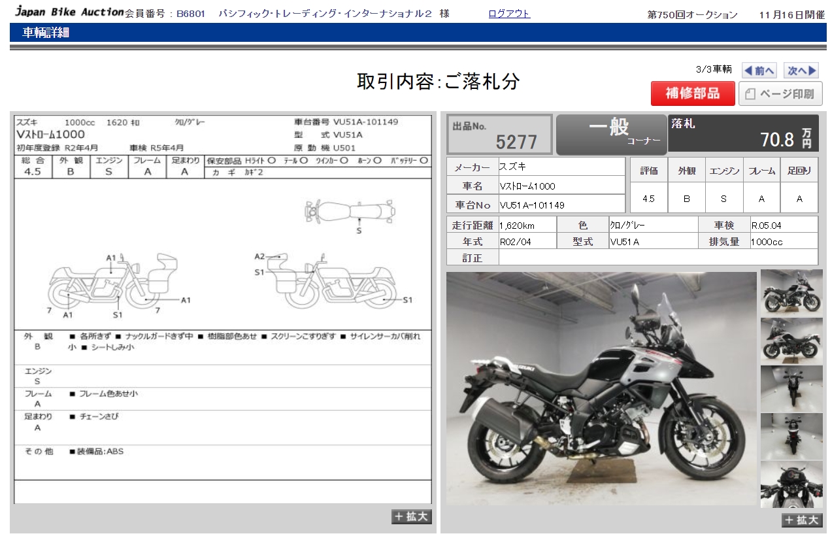This screenshot has height=538, width=830.
Task: Click 原動機 U501 on the inspection sheet
Action: click(x=325, y=148)
